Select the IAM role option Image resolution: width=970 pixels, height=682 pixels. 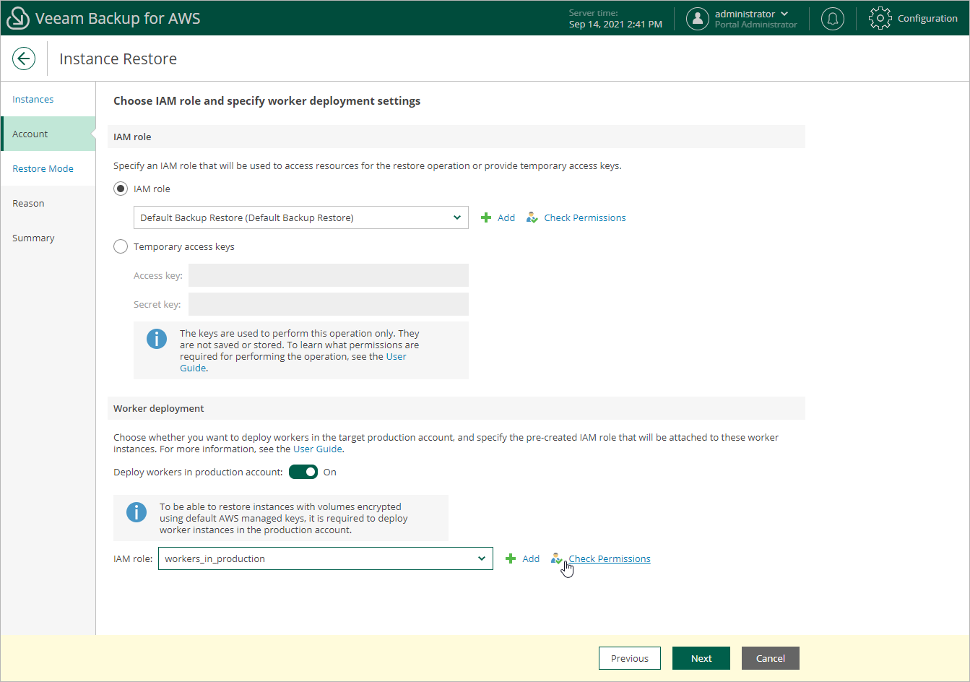click(x=121, y=189)
